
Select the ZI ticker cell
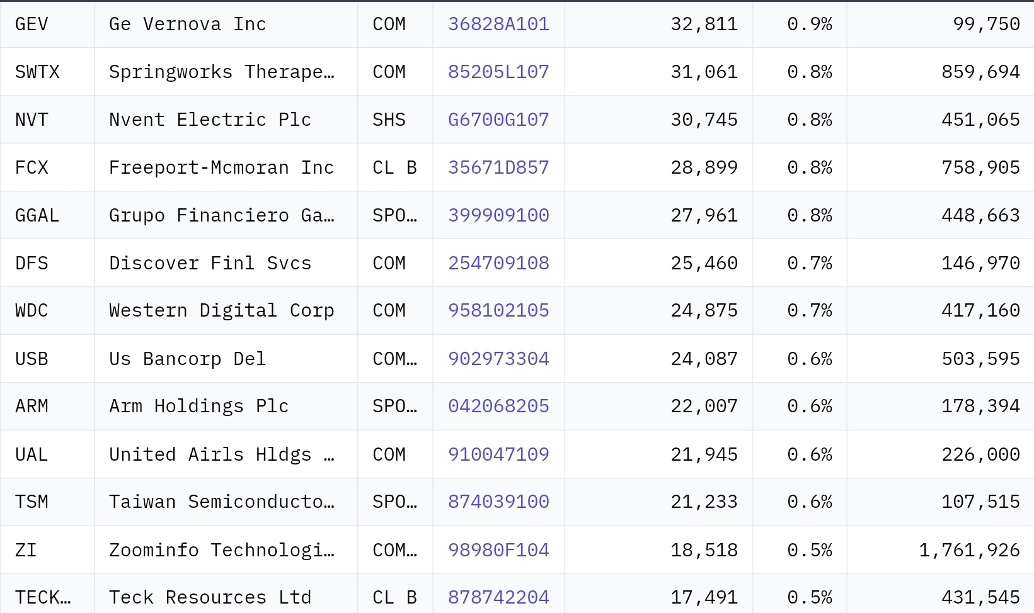coord(47,550)
